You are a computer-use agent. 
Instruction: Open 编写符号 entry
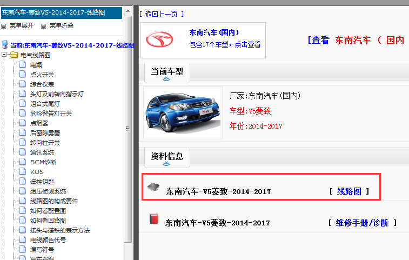click(x=42, y=250)
